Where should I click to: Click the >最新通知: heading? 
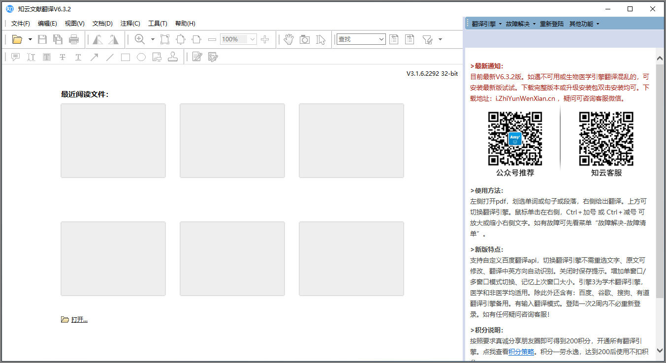[486, 66]
